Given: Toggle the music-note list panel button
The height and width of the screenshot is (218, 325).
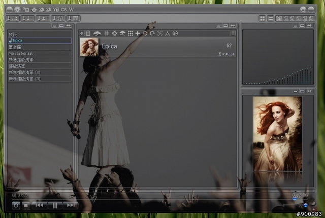Looking at the screenshot, I should (28, 18).
